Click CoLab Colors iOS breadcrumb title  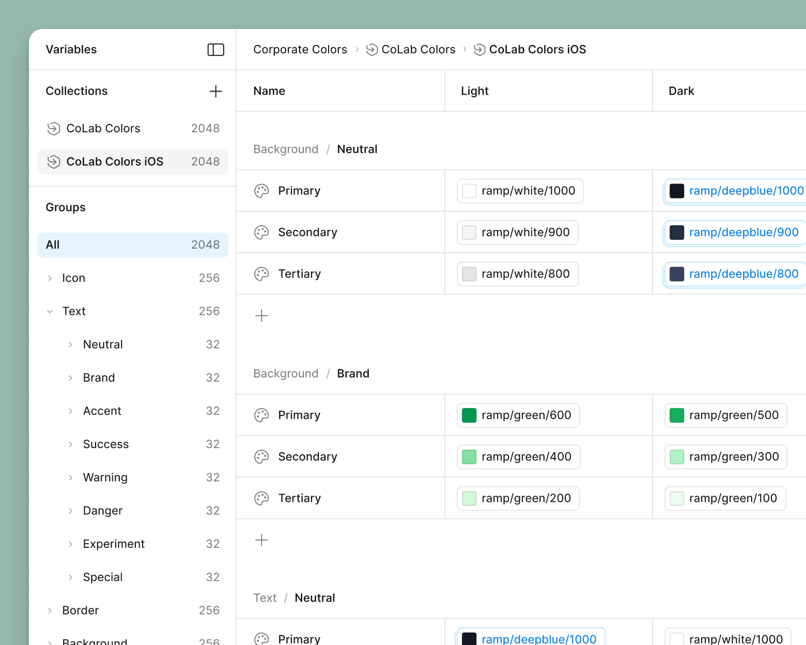[x=538, y=50]
